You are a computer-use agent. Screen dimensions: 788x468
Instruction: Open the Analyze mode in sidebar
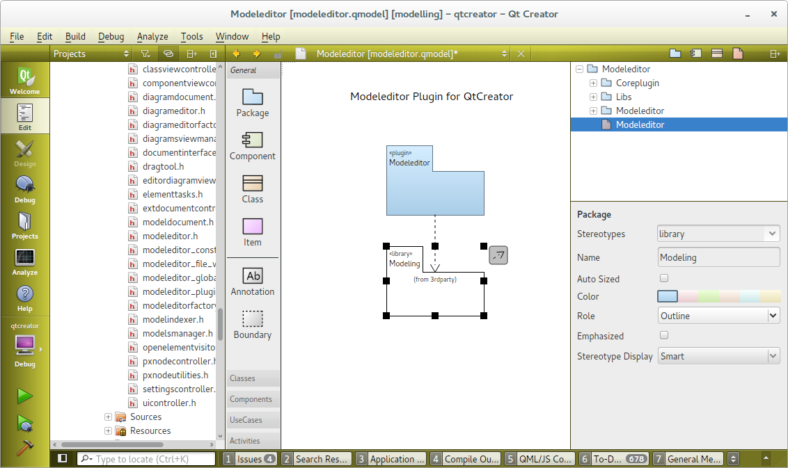point(25,261)
